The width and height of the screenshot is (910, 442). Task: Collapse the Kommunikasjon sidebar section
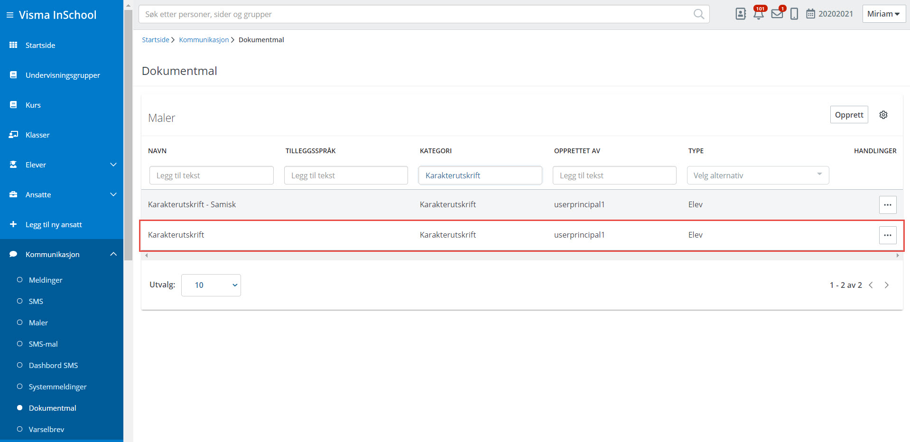[x=113, y=254]
